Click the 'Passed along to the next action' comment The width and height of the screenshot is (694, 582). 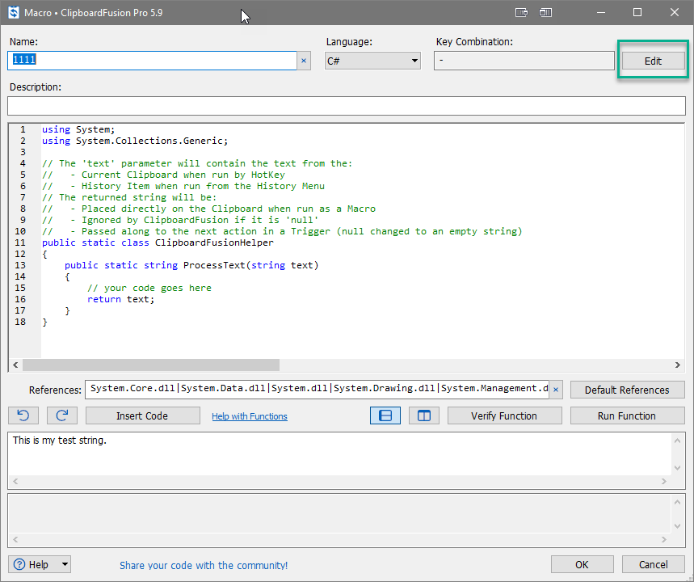click(x=282, y=231)
